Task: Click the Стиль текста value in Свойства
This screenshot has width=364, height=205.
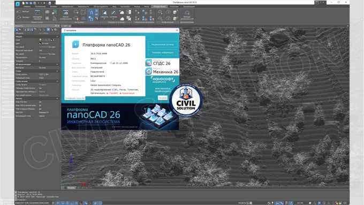Action: click(x=49, y=74)
